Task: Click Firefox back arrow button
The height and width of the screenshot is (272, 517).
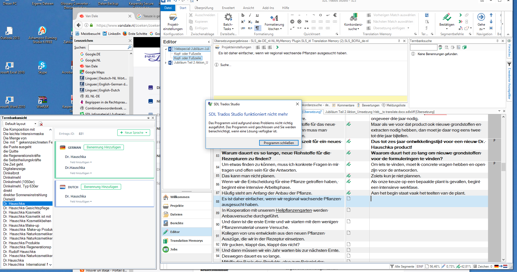Action: pos(79,25)
